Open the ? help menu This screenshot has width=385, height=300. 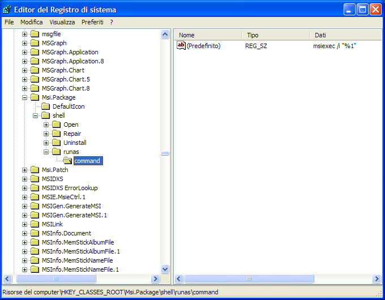tap(112, 22)
